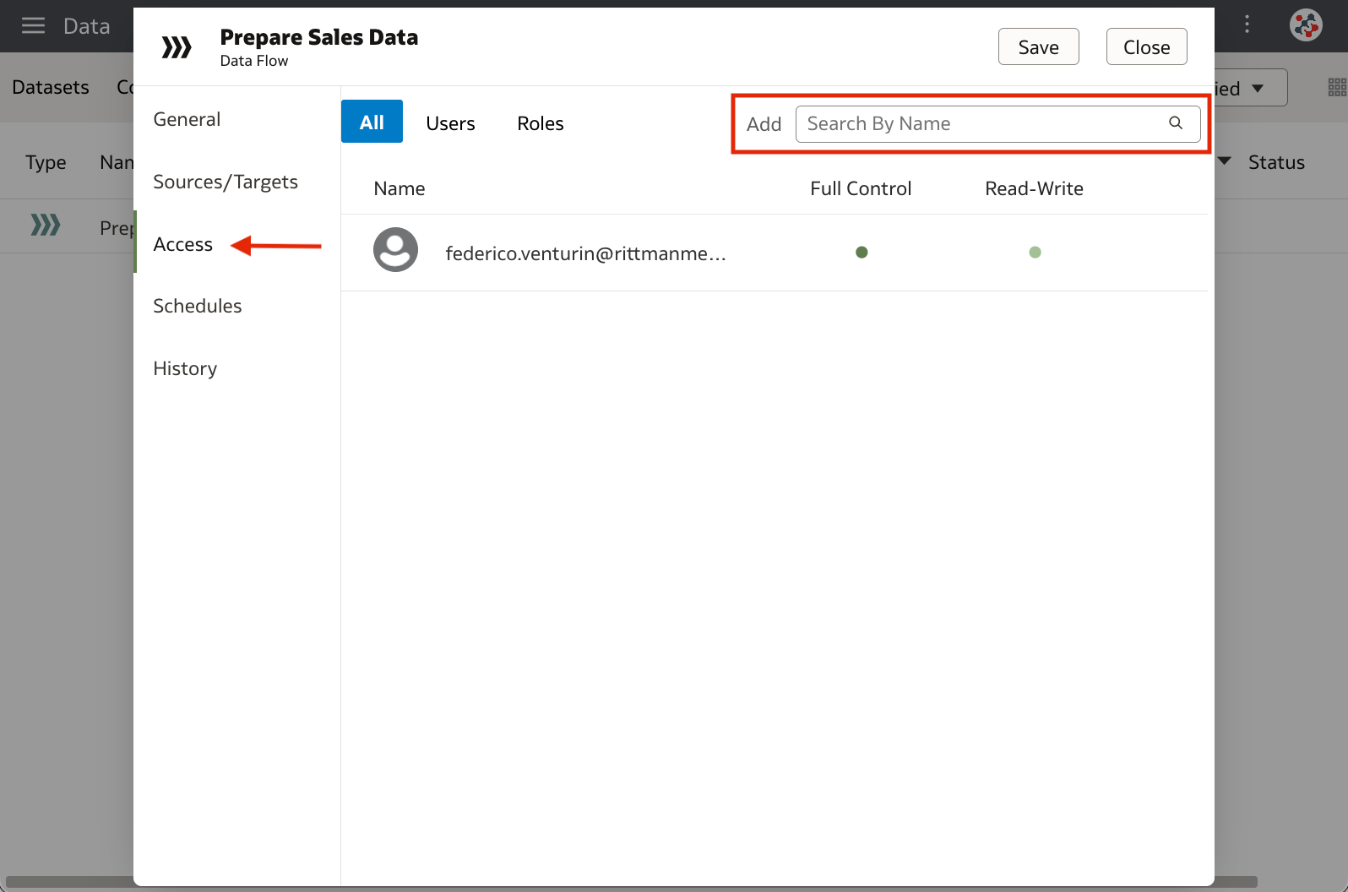Open the Datasets tab in background page
This screenshot has width=1348, height=892.
pos(51,87)
